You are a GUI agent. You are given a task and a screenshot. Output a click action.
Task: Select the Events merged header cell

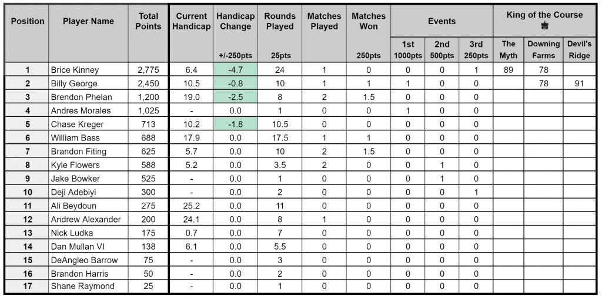(442, 21)
